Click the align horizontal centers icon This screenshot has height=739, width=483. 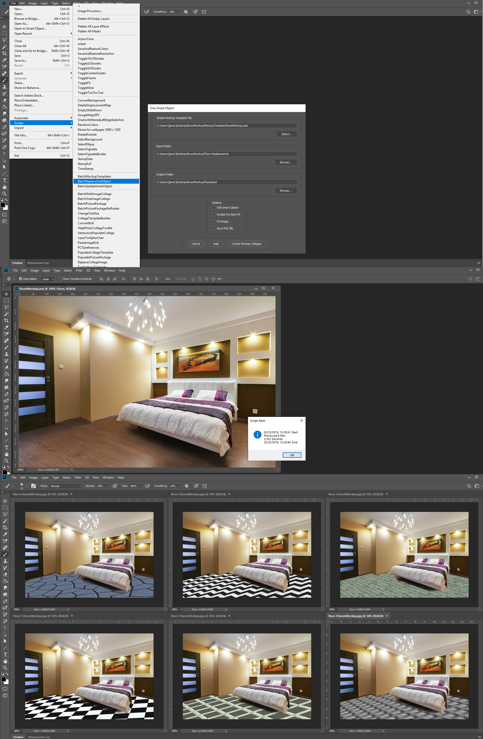108,279
